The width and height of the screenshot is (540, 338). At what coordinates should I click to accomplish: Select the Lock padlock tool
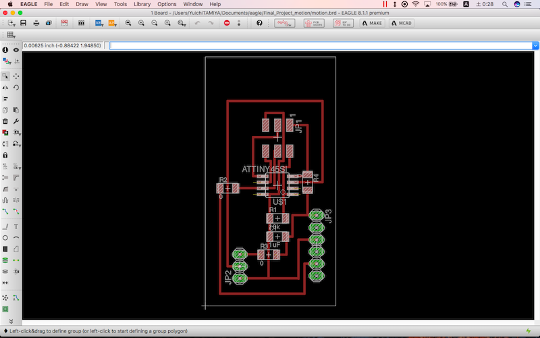click(5, 155)
